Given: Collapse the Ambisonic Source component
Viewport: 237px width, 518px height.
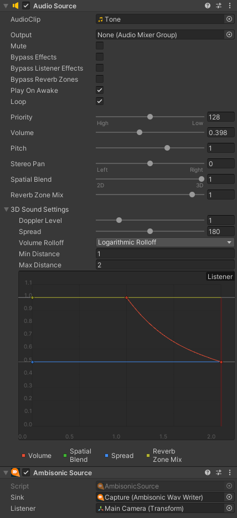Looking at the screenshot, I should 6,473.
